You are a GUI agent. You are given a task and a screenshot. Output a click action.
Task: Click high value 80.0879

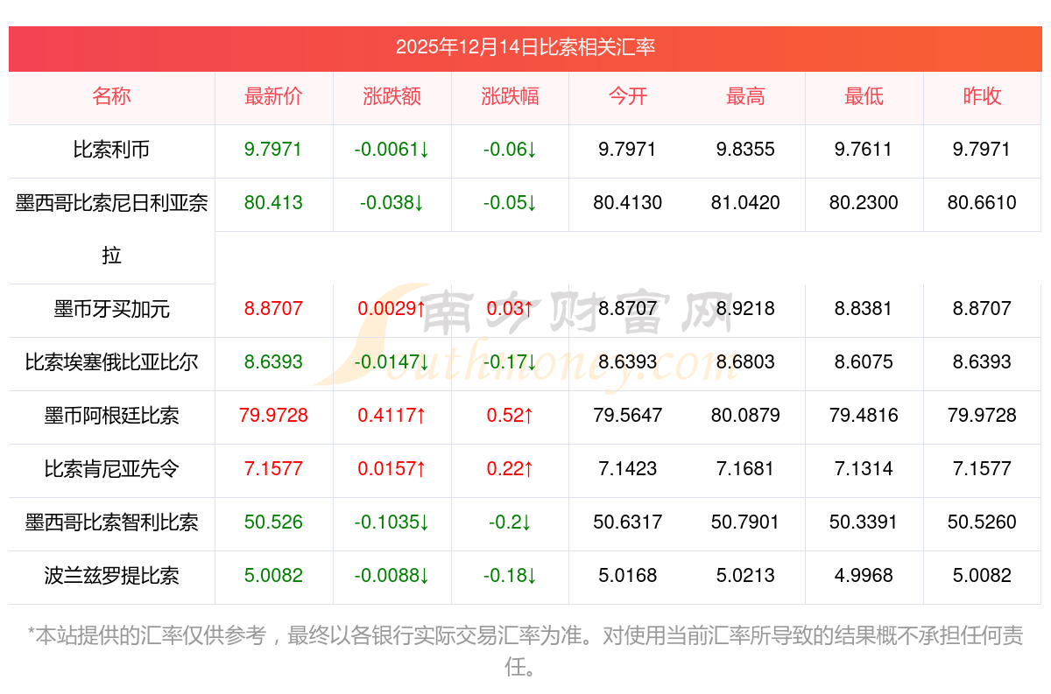(x=745, y=416)
